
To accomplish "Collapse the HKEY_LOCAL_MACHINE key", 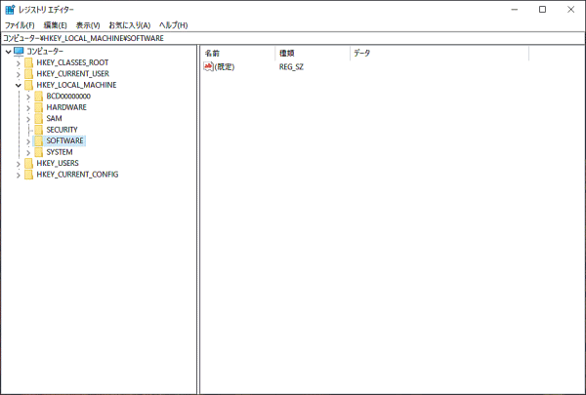I will (18, 85).
